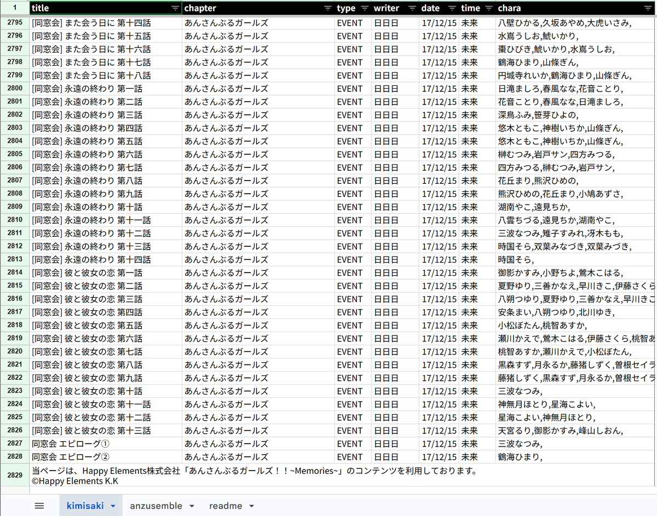Select chara cell '神無月ほとり,星海こよい,'
The image size is (657, 516).
pyautogui.click(x=576, y=404)
